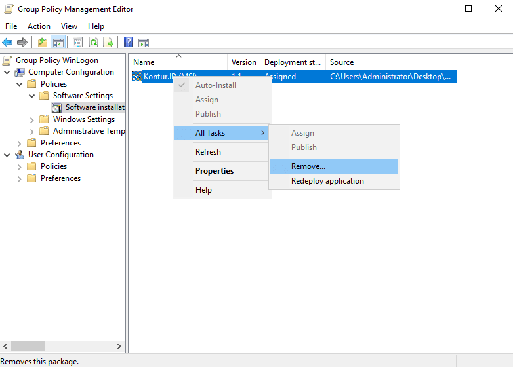Sort by the Source column header
The image size is (513, 367).
pyautogui.click(x=341, y=62)
